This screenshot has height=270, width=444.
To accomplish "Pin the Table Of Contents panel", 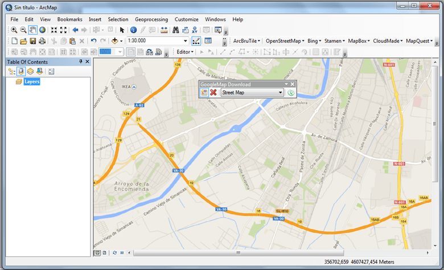I will 81,62.
